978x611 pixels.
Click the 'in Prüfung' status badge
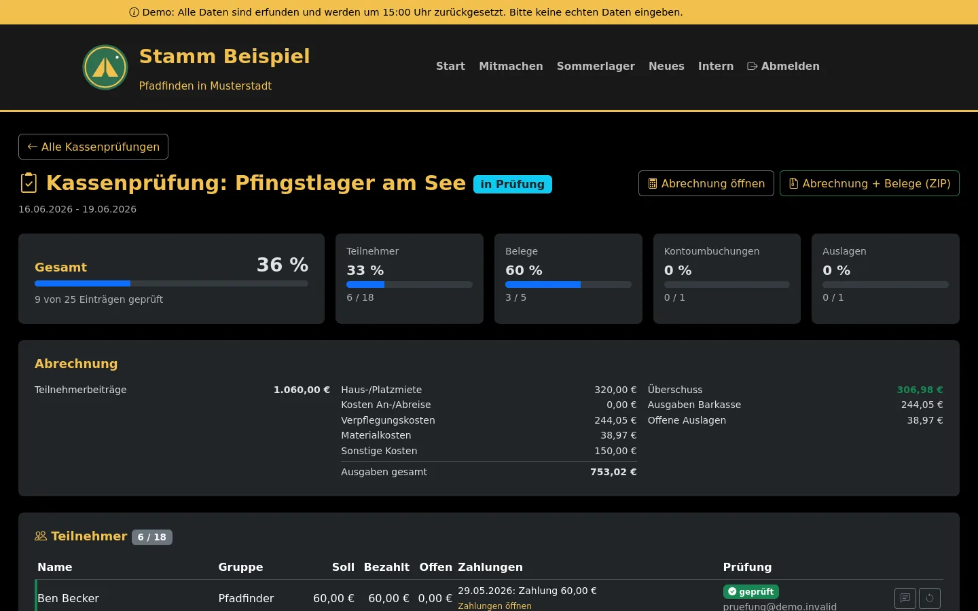coord(513,184)
